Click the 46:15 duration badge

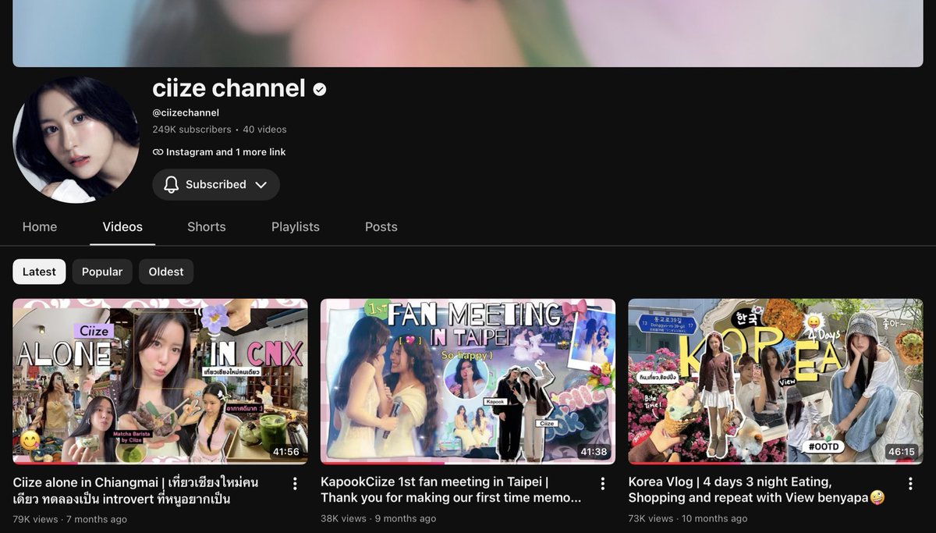pyautogui.click(x=901, y=452)
